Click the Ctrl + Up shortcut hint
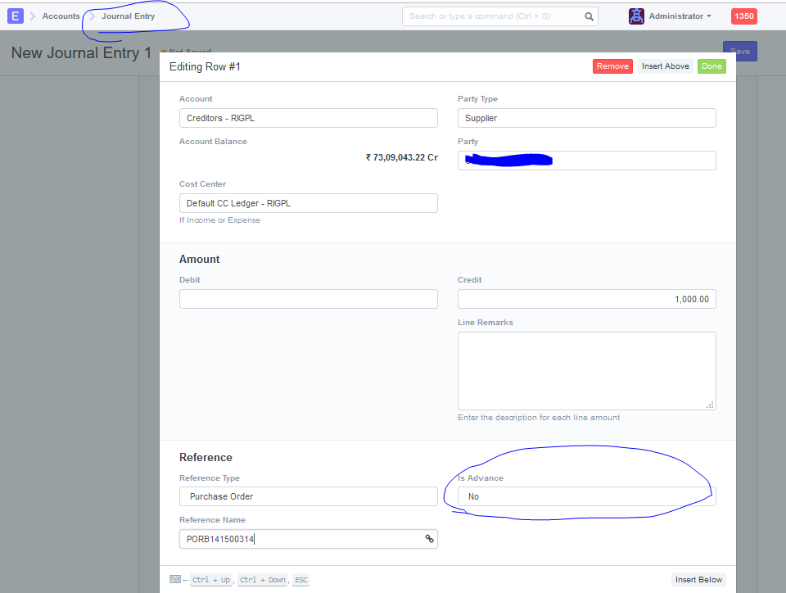The image size is (786, 593). click(211, 579)
